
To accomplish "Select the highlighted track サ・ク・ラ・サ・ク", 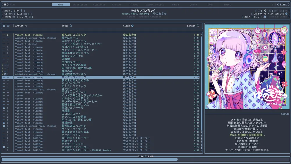I will 74,77.
